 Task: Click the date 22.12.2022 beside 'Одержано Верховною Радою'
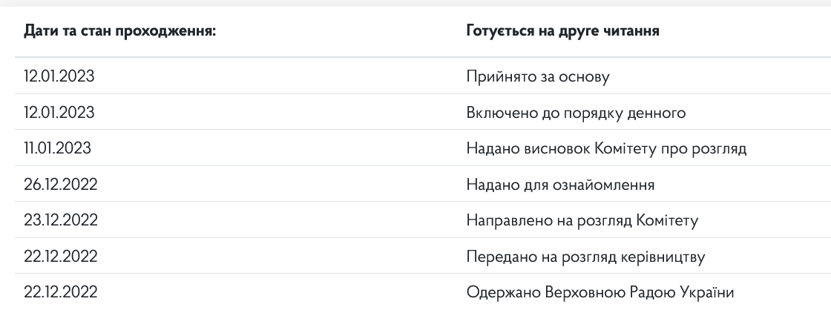tap(60, 292)
